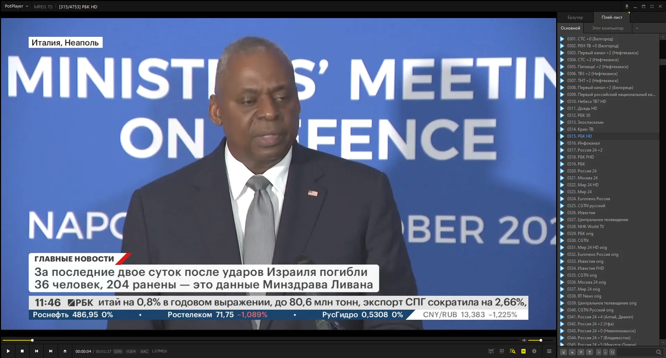Select playlist item 0301. СТС +0 (Белгород)
The image size is (666, 358).
click(608, 39)
